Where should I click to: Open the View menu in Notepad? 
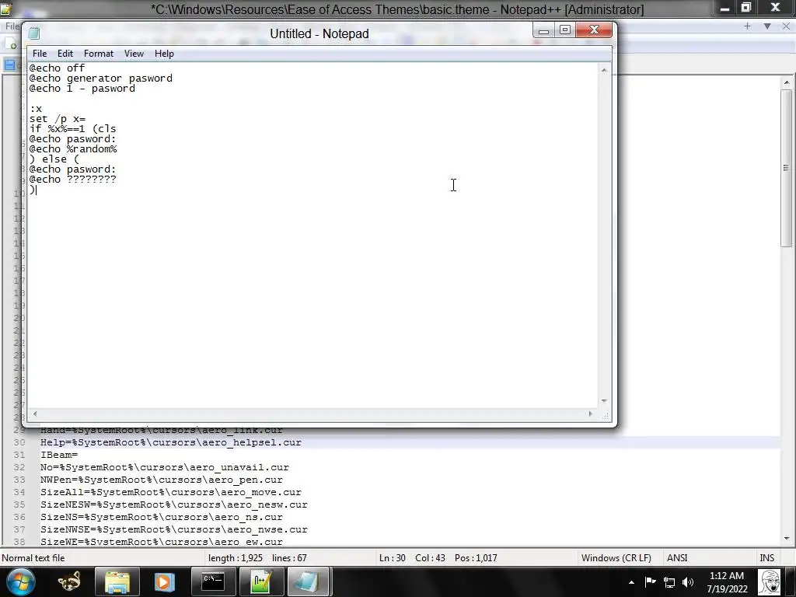click(x=134, y=54)
